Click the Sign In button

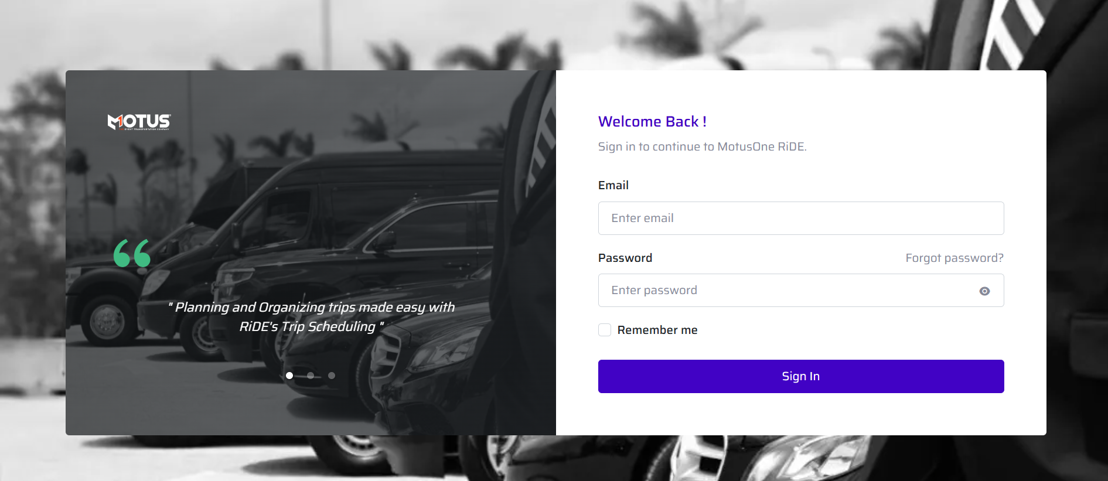(801, 376)
